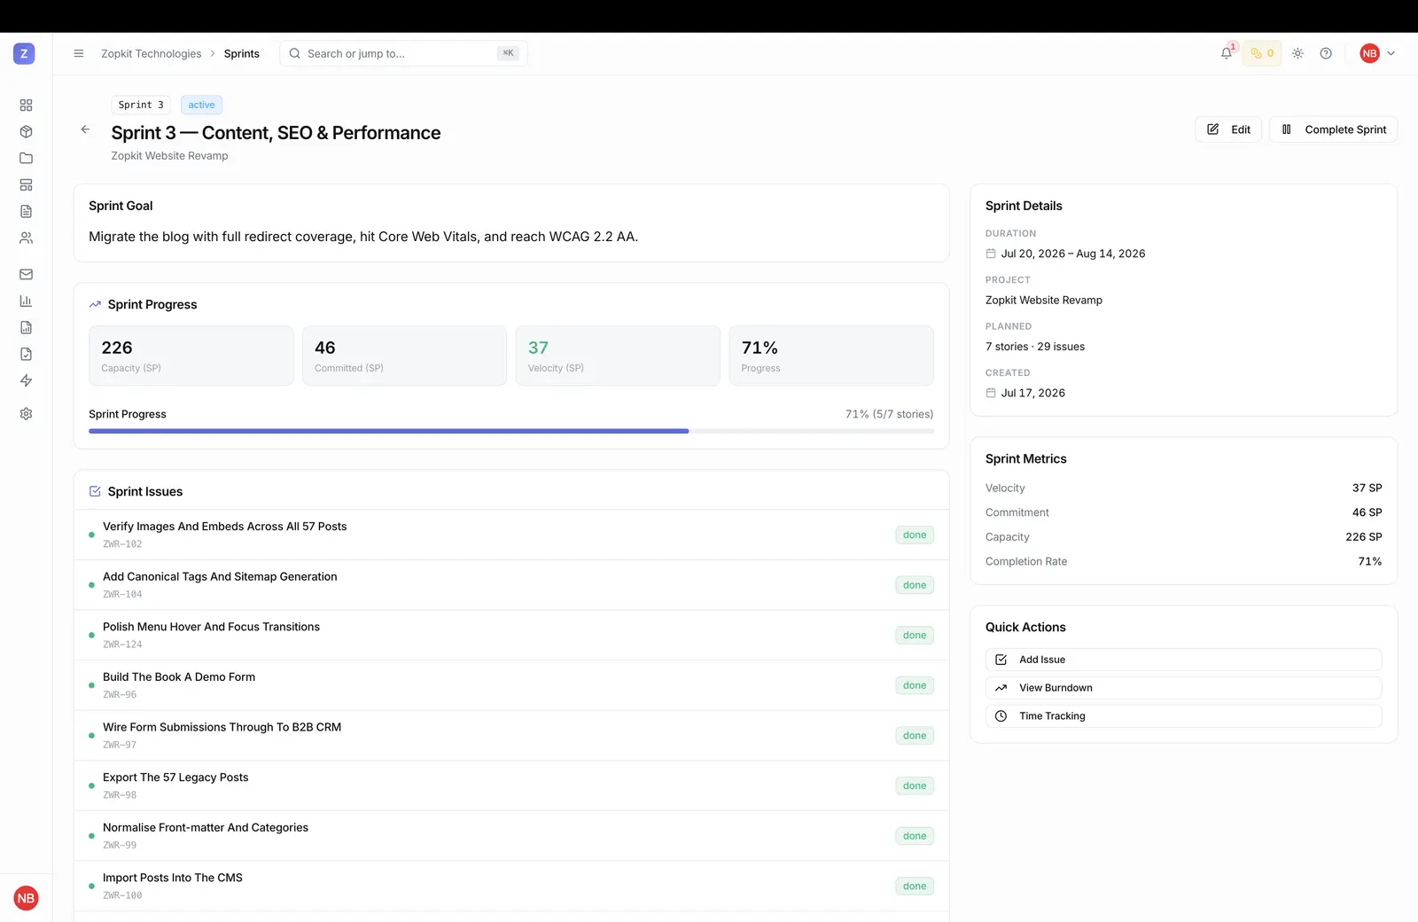Open the cube package icon in sidebar
This screenshot has width=1418, height=922.
tap(26, 132)
